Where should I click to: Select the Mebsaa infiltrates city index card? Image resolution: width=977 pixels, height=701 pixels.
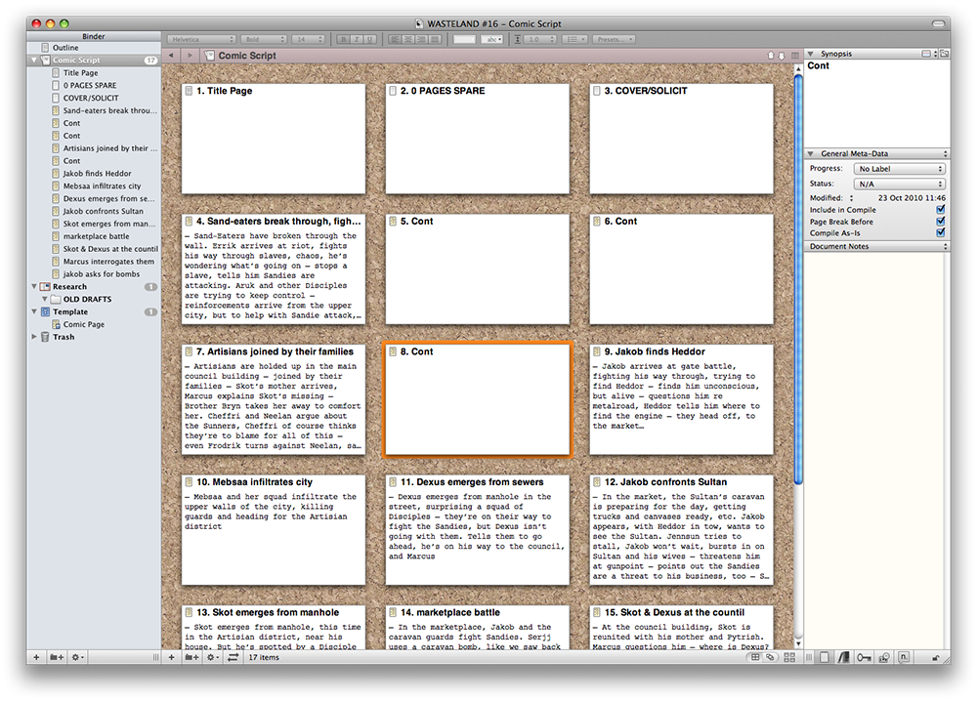tap(273, 527)
